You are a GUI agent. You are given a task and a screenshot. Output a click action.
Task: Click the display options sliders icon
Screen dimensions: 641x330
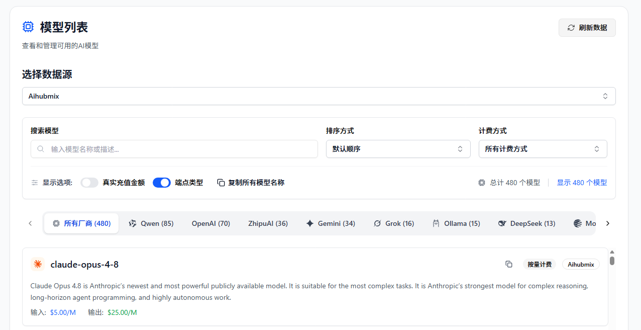point(35,183)
